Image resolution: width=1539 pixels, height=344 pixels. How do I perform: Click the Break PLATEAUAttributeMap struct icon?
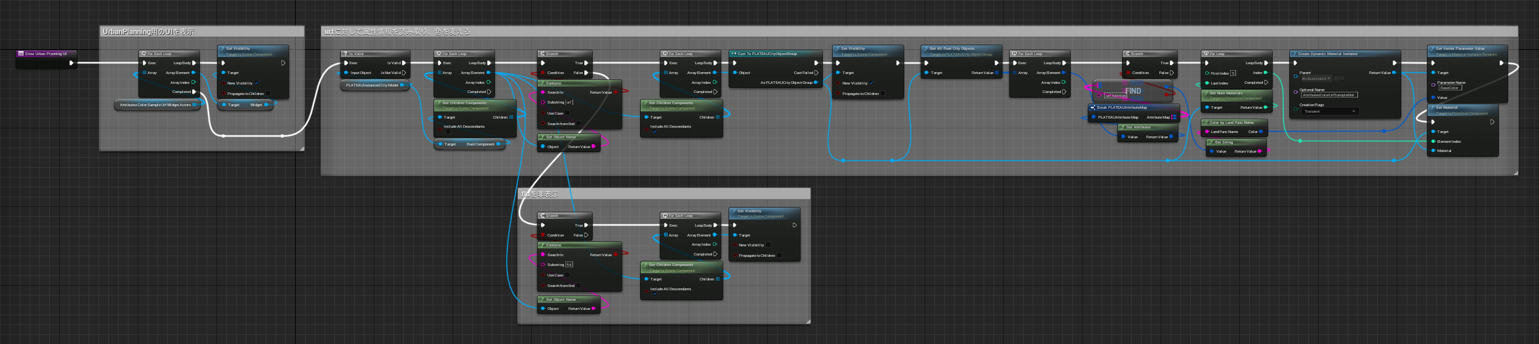pos(1093,107)
